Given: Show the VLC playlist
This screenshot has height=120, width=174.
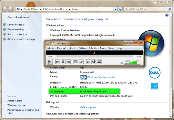Looking at the screenshot, I should click(88, 62).
